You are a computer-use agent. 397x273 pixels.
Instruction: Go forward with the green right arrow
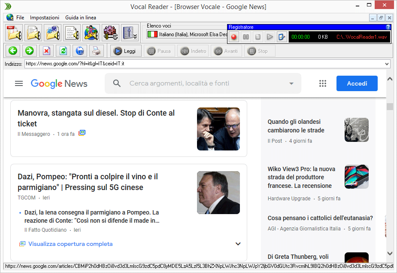coord(29,51)
